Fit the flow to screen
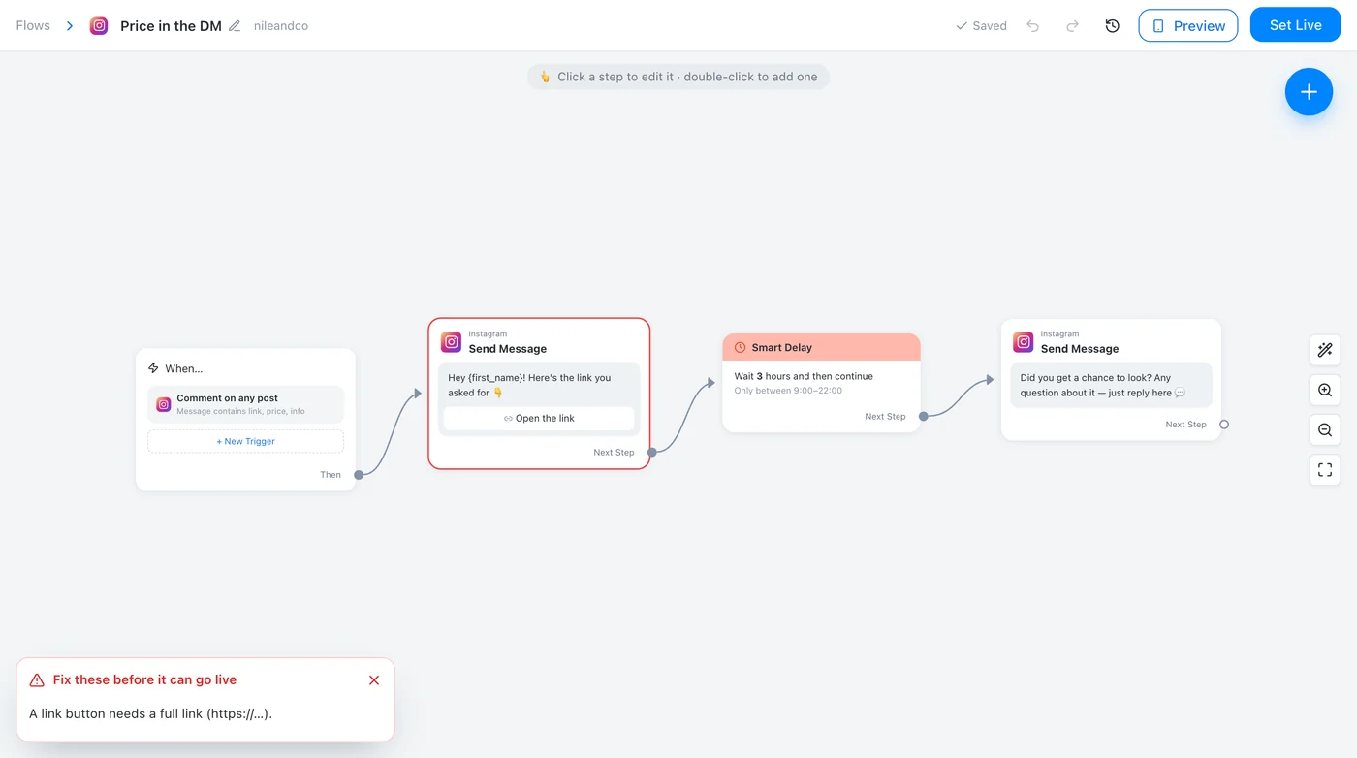Viewport: 1357px width, 758px height. [1325, 470]
